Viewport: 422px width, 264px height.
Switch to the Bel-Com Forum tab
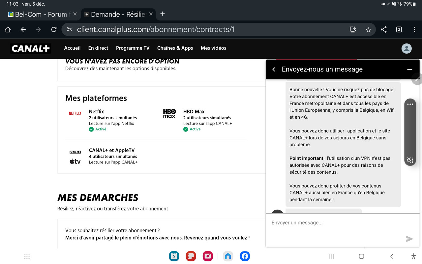click(x=40, y=14)
